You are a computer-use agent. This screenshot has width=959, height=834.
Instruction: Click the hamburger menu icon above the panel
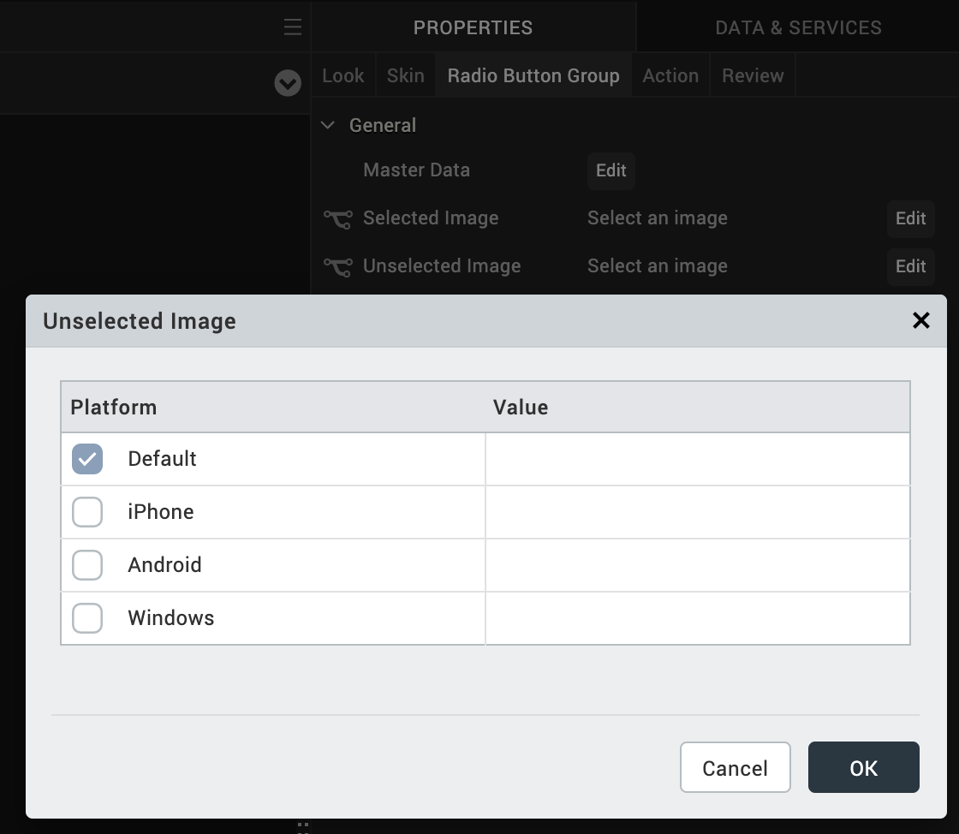[293, 27]
